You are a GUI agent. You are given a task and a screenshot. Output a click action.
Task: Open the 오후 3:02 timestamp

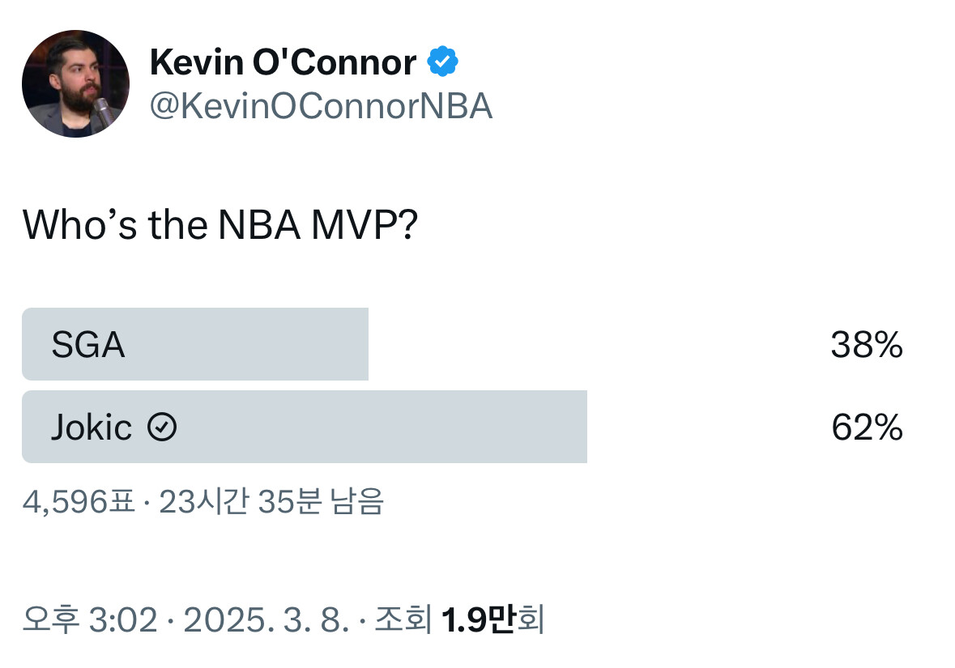[89, 621]
